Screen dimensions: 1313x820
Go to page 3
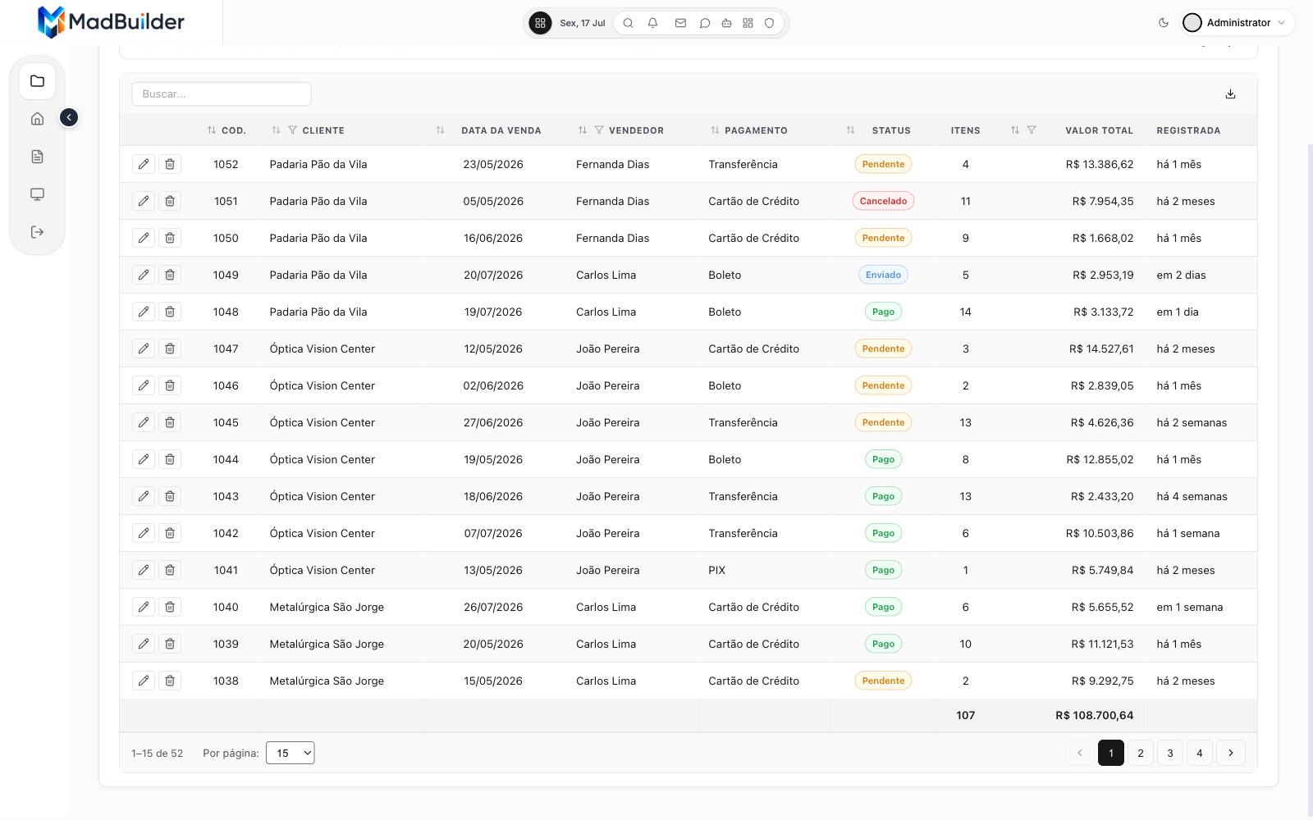[x=1170, y=753]
